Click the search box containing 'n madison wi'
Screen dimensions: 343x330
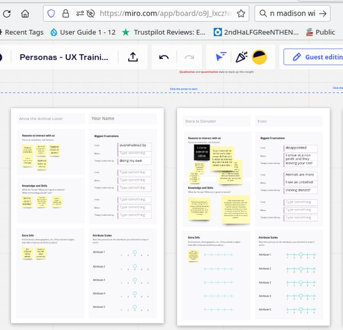pos(293,14)
